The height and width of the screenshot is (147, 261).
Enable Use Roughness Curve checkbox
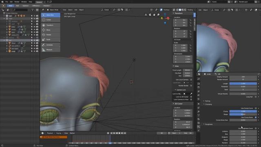coord(256,128)
